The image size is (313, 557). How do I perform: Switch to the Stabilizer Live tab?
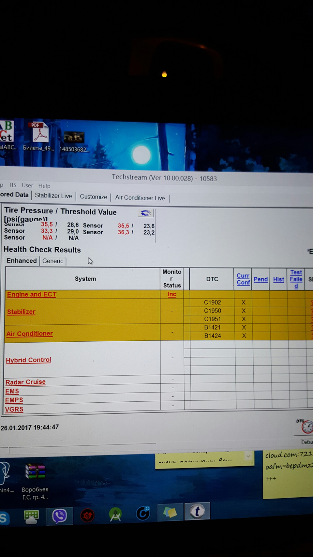[53, 195]
